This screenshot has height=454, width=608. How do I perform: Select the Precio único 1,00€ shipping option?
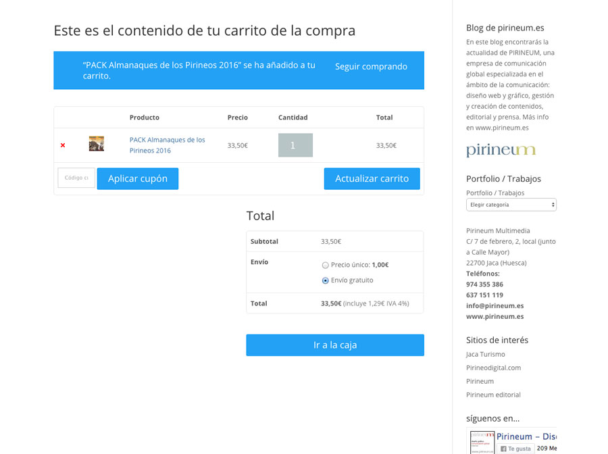click(x=326, y=266)
